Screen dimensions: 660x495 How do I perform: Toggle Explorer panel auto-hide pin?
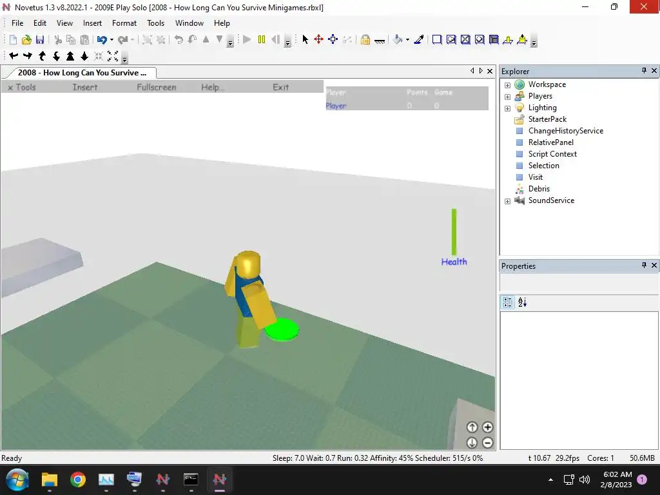644,71
